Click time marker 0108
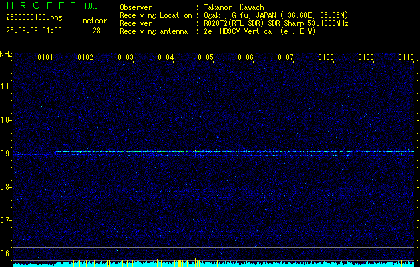Image resolution: width=420 pixels, height=267 pixels. pyautogui.click(x=326, y=57)
